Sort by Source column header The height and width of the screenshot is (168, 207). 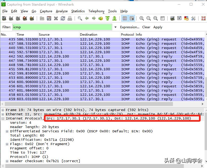(59, 35)
